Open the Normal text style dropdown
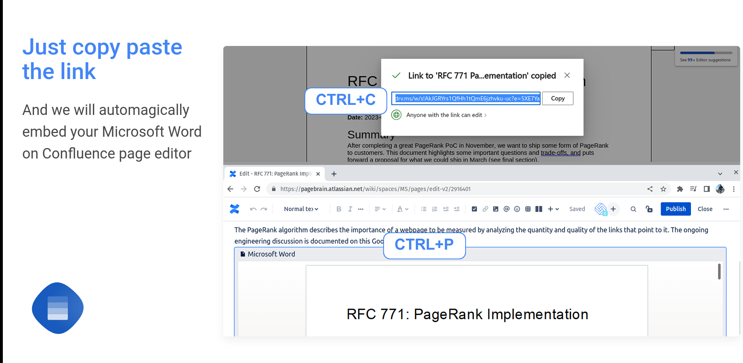The width and height of the screenshot is (743, 363). [301, 209]
